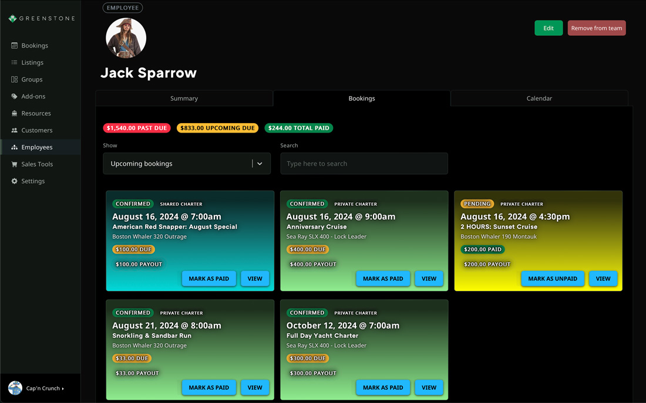Mark the Anniversary Cruise booking as paid
Screen dimensions: 646x403
tap(383, 279)
